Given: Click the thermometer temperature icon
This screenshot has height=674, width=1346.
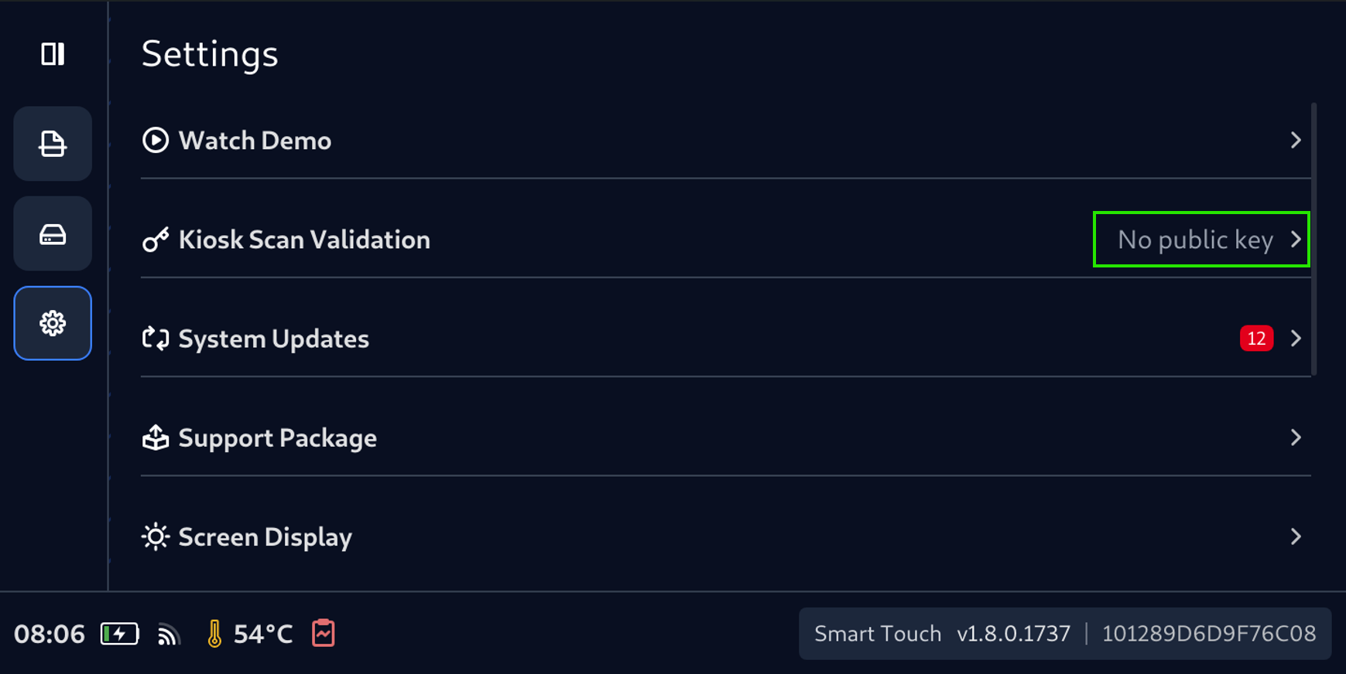Looking at the screenshot, I should [x=214, y=634].
